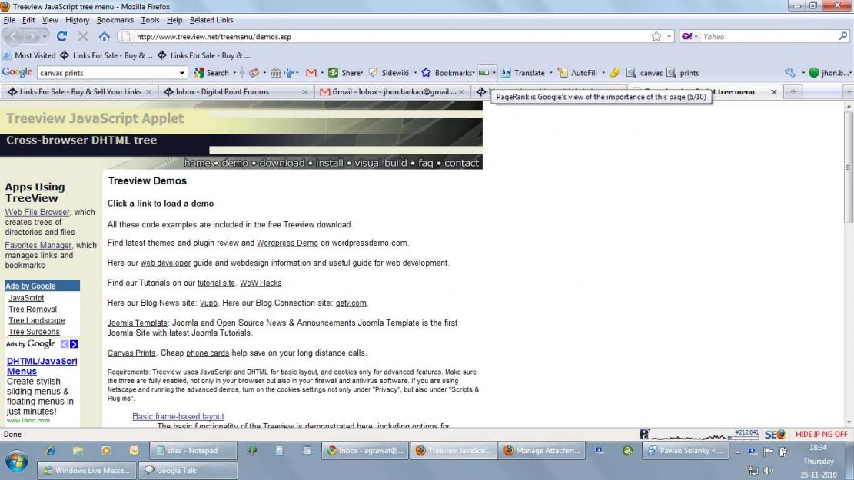Click the Yahoo search magnifier icon

point(843,36)
